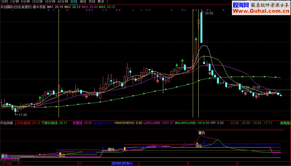
Task: Click the 17.48 low price label
Action: 23,115
